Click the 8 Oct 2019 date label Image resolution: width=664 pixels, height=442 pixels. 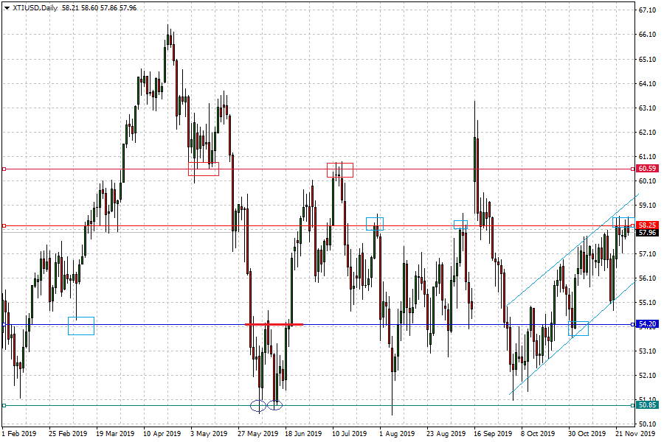538,434
